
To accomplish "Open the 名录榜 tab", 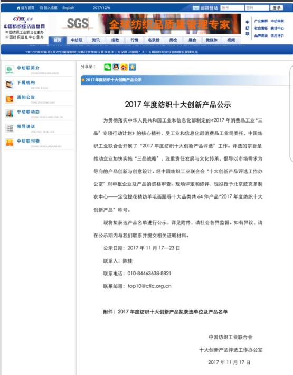I will coord(154,40).
